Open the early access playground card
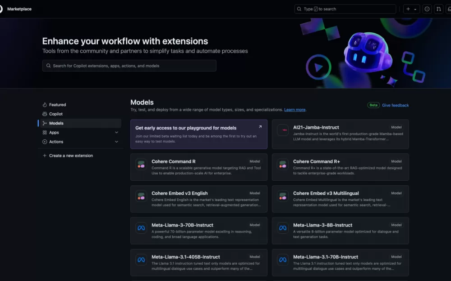The height and width of the screenshot is (281, 451). 199,134
